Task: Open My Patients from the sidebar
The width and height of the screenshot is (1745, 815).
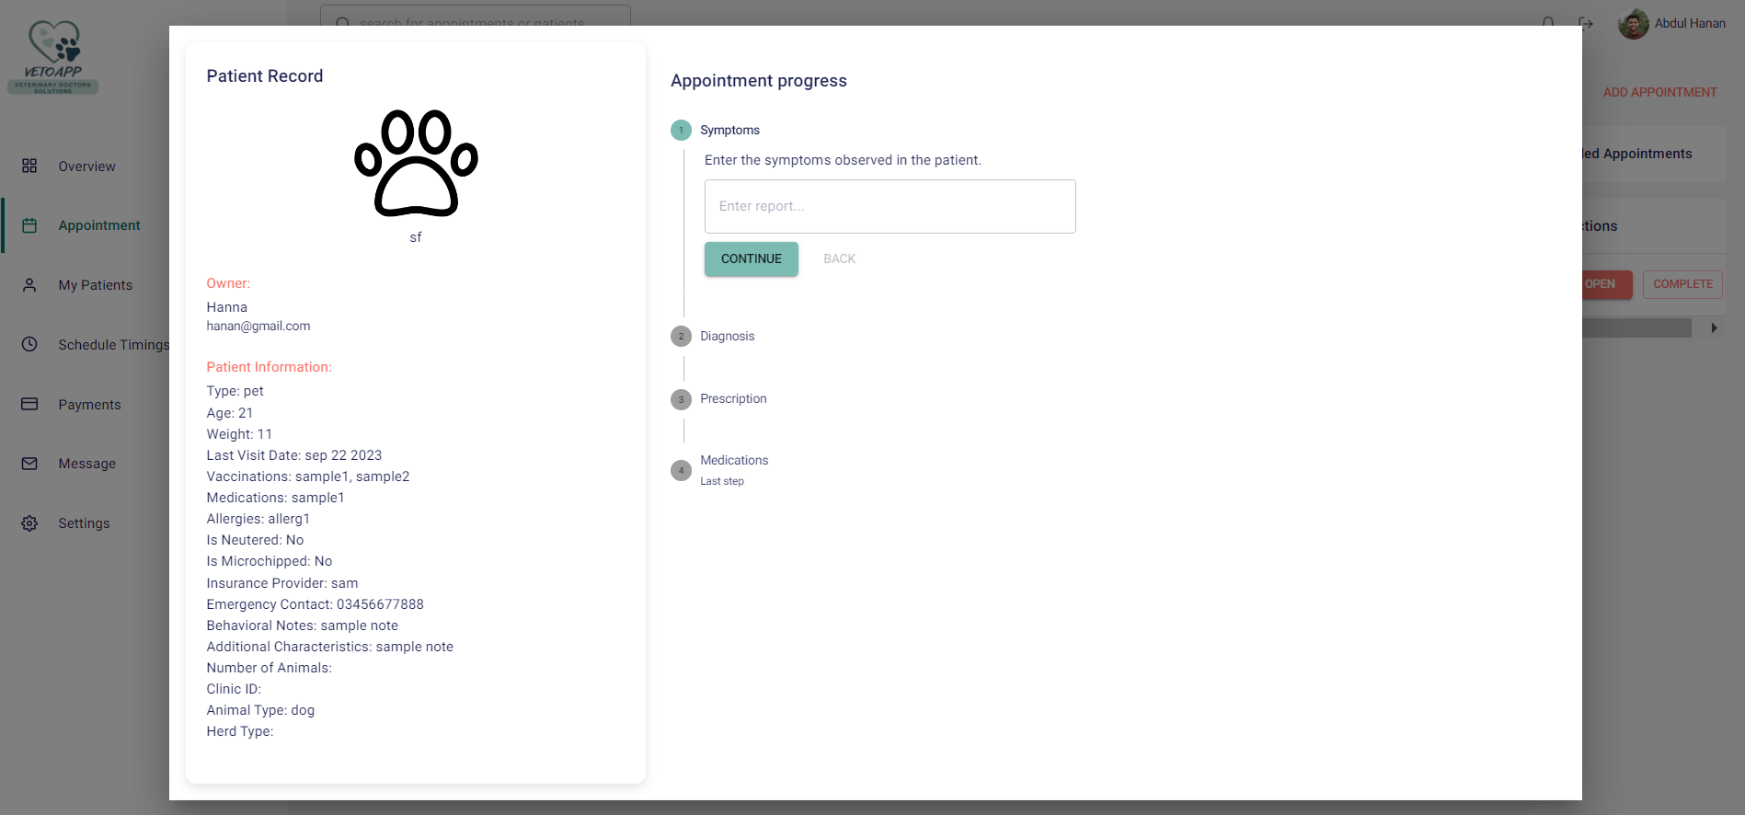Action: point(96,285)
